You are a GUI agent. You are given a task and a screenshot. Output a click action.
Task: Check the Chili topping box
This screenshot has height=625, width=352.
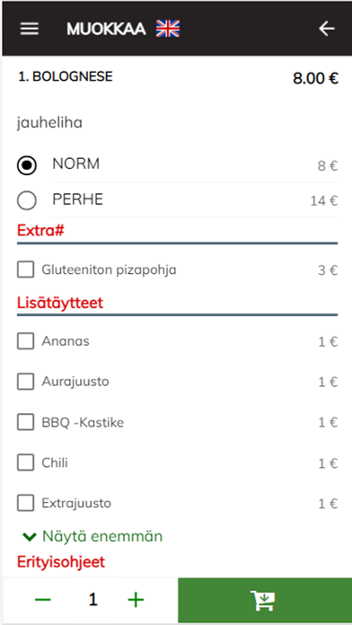(x=25, y=462)
